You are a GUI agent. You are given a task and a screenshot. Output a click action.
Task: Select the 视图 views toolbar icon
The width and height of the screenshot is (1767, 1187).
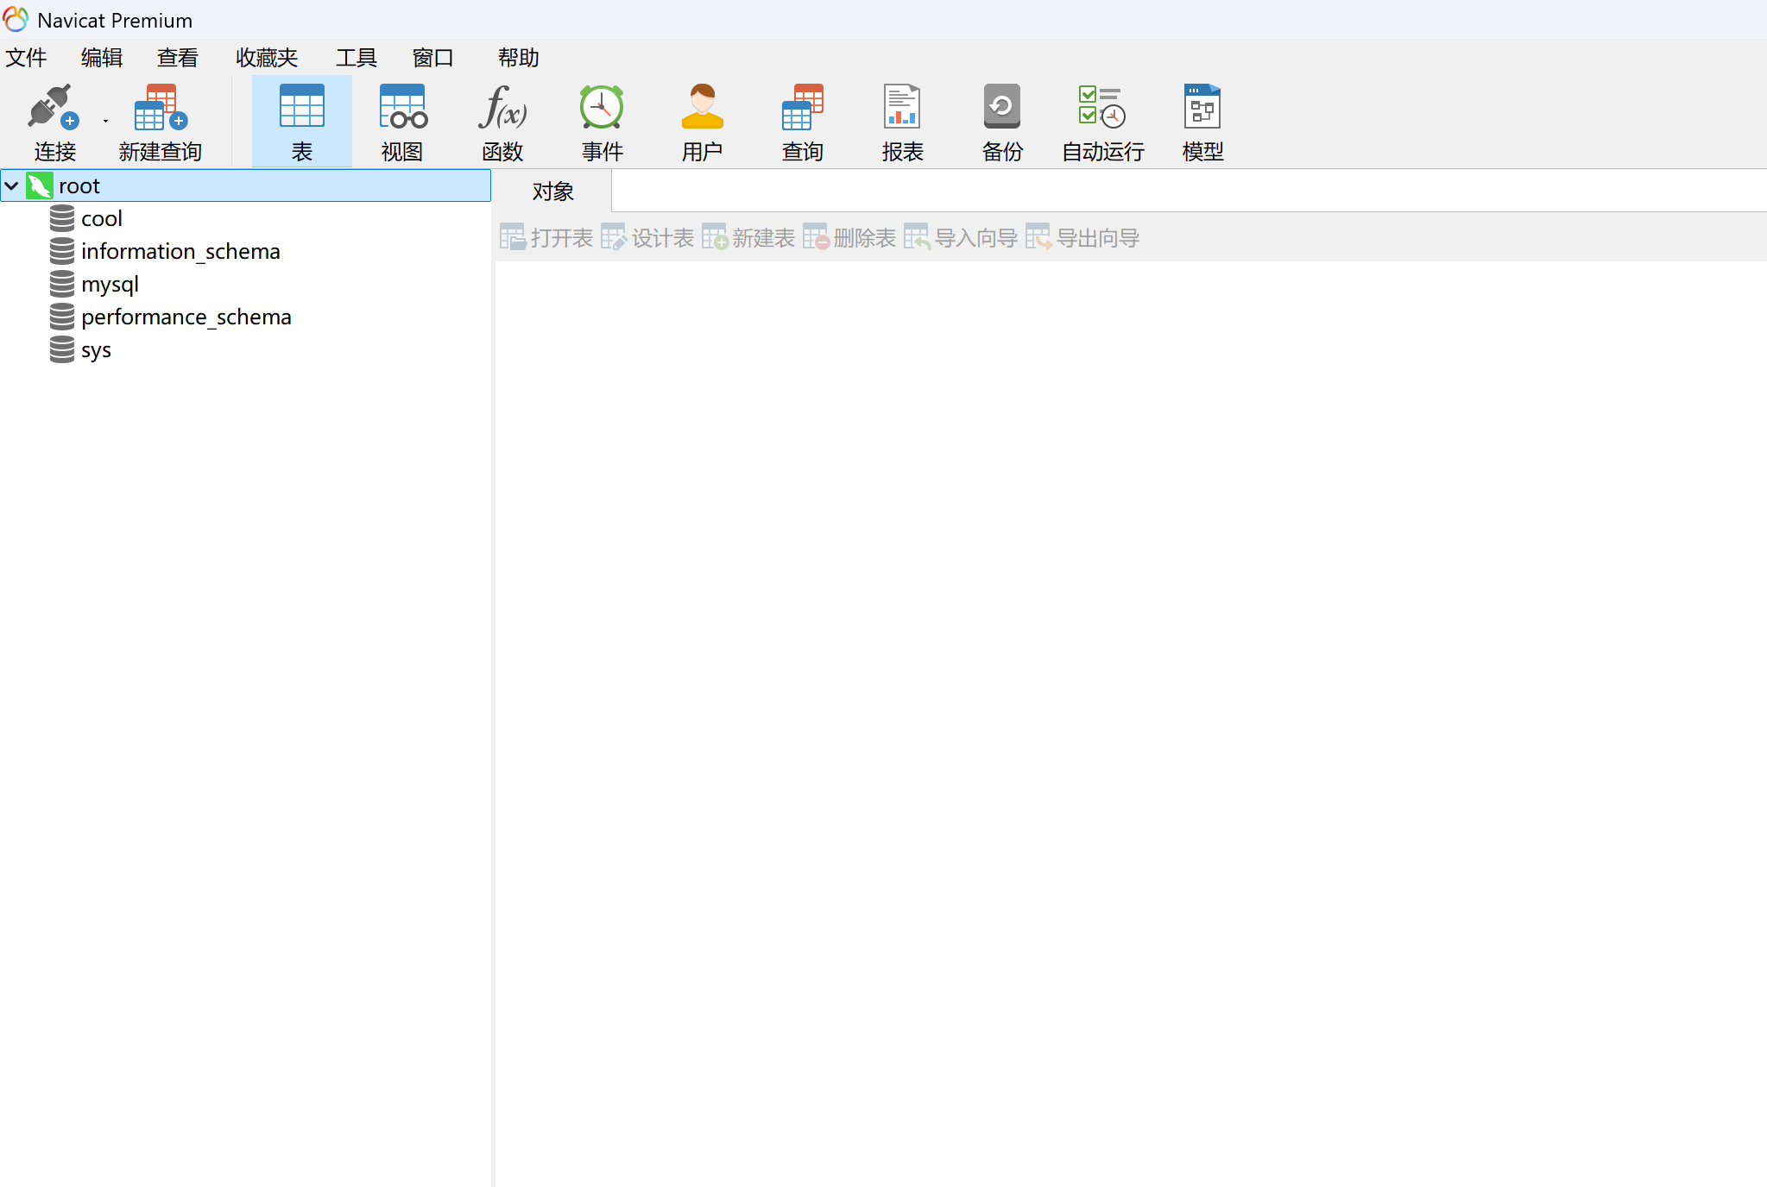tap(402, 107)
